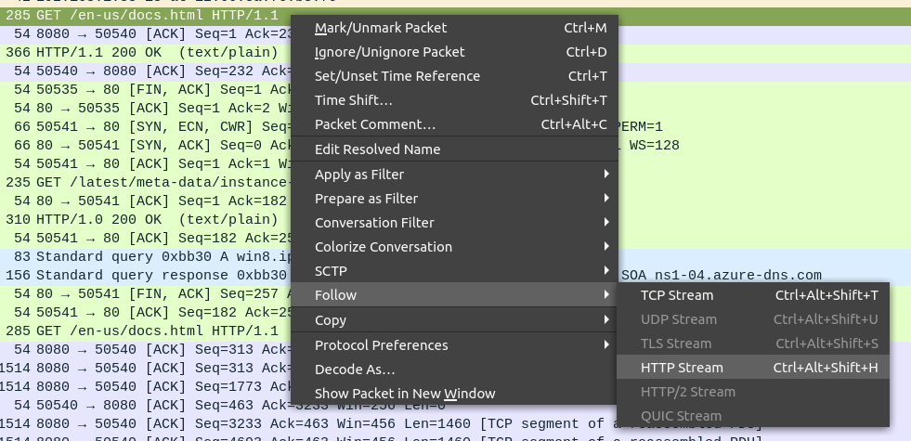Add a Packet Comment
Image resolution: width=911 pixels, height=441 pixels.
pyautogui.click(x=375, y=124)
